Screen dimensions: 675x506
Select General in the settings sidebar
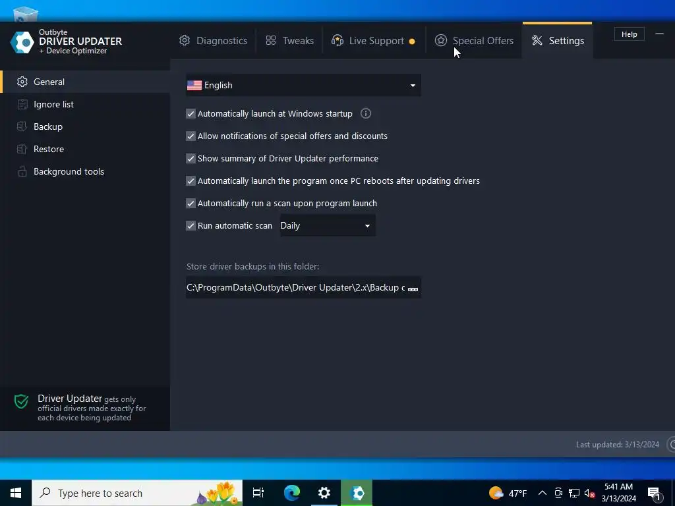[85, 82]
